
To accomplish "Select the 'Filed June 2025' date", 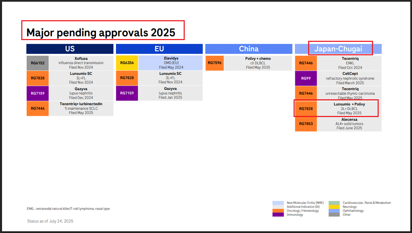I will click(349, 128).
